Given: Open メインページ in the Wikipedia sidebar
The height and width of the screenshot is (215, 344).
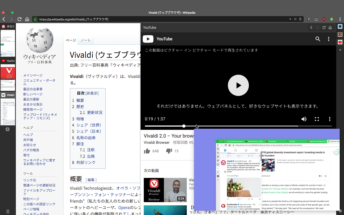Looking at the screenshot, I should tap(33, 75).
